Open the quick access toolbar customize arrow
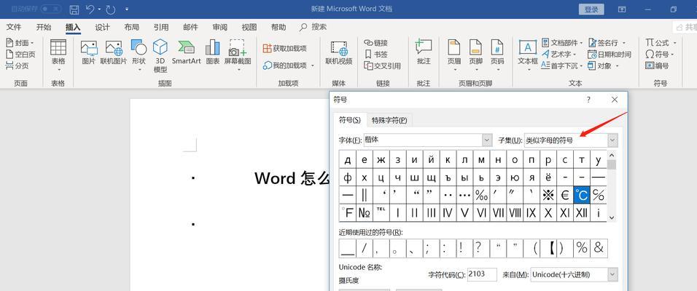 point(127,9)
